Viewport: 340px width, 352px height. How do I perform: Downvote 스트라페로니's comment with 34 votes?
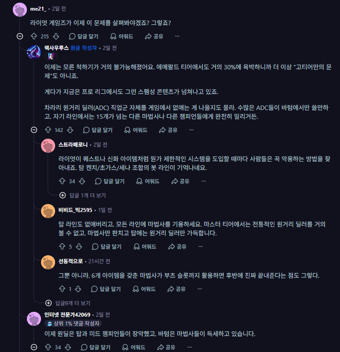[x=82, y=181]
